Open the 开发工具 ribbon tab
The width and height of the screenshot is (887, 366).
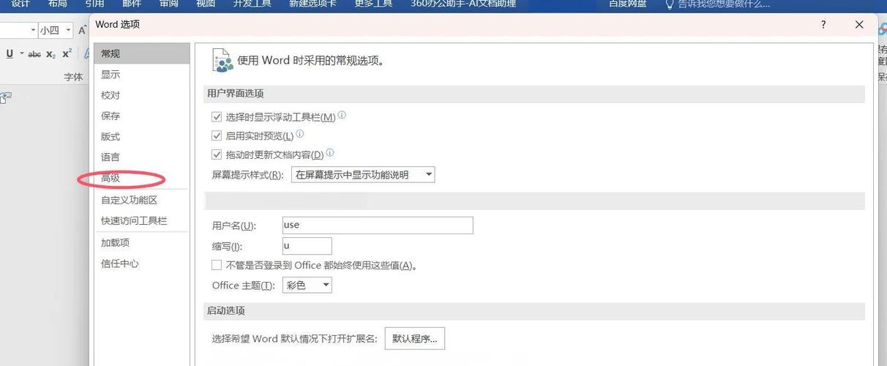pos(252,4)
